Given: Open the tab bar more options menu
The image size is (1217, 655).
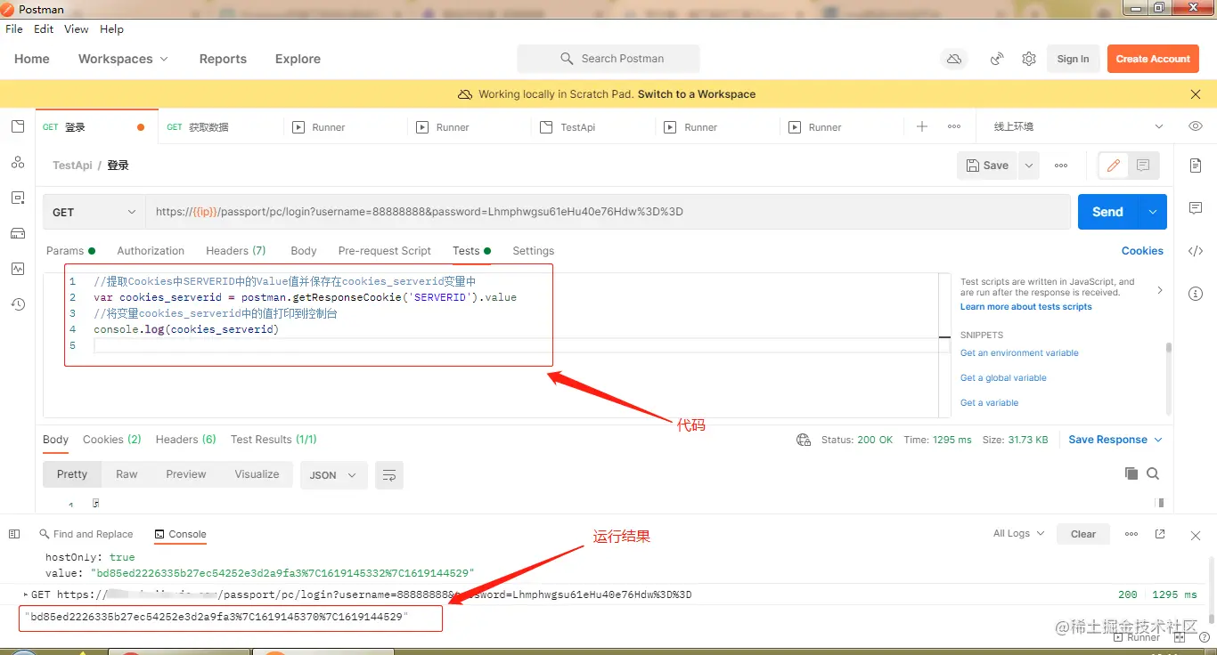Looking at the screenshot, I should click(954, 126).
